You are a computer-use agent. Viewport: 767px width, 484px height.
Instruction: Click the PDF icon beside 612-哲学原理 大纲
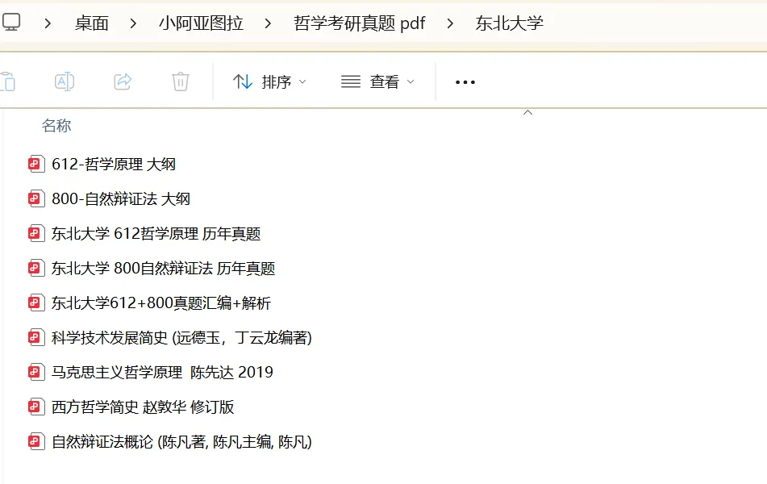click(x=35, y=164)
